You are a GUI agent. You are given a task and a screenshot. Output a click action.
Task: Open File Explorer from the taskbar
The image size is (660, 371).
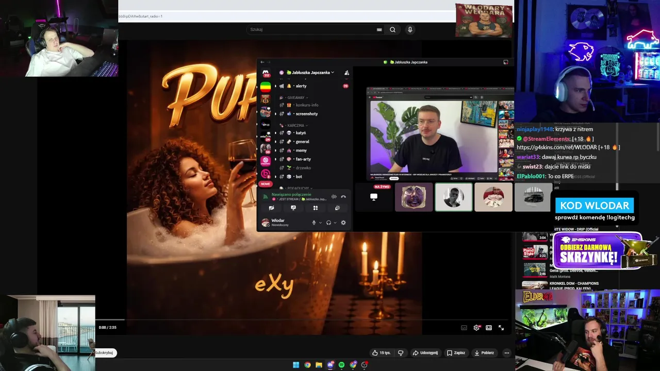(319, 365)
